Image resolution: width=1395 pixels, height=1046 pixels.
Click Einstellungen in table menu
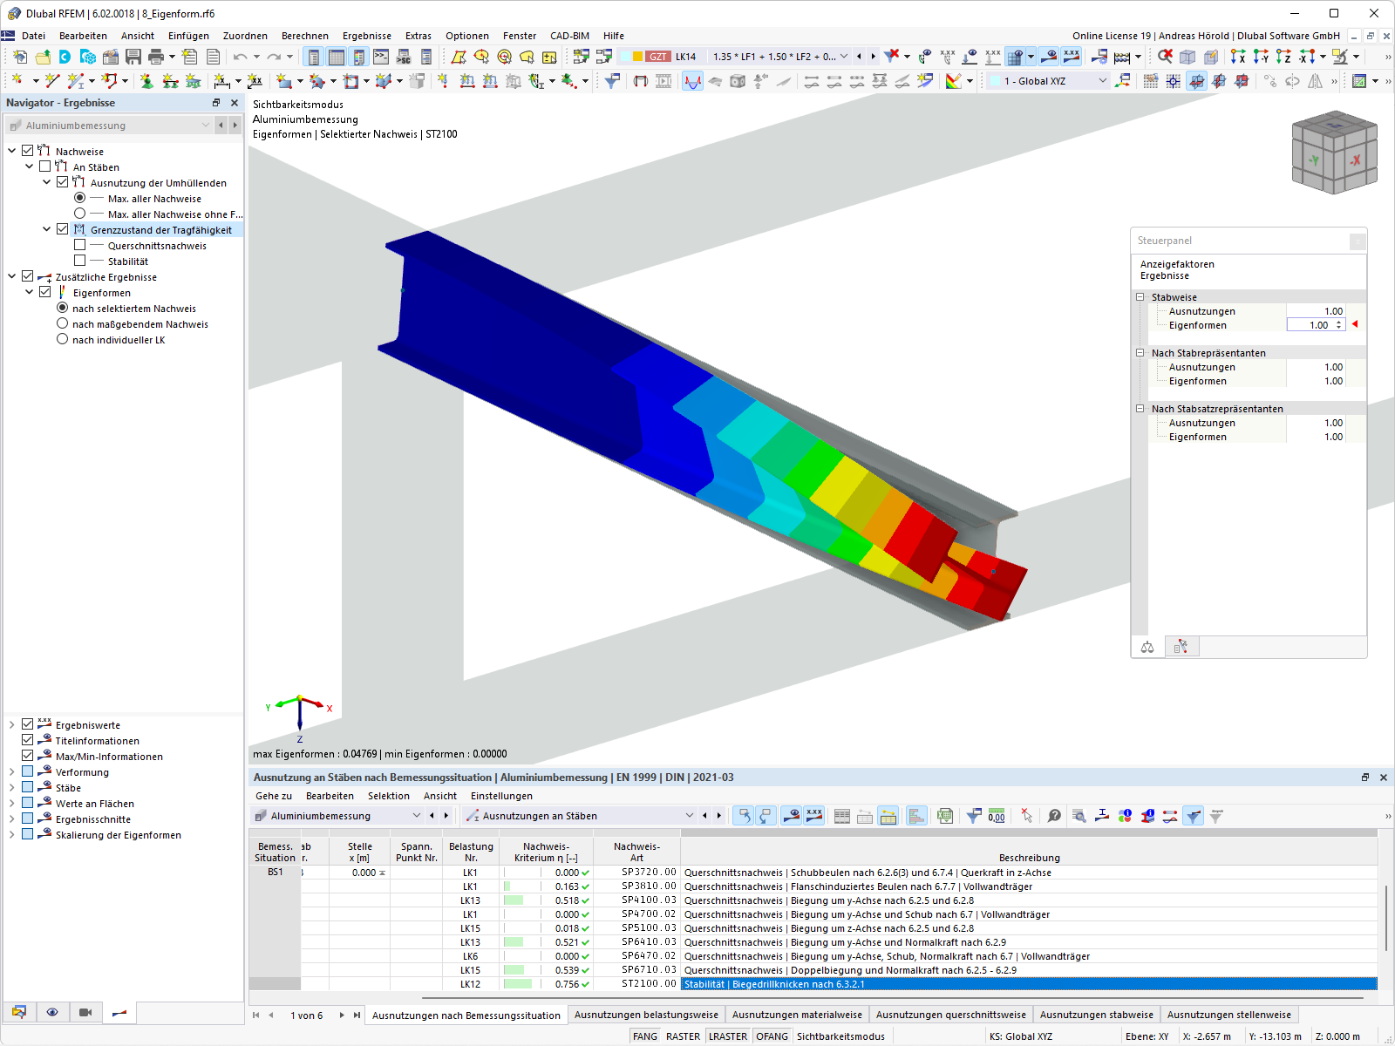coord(501,796)
